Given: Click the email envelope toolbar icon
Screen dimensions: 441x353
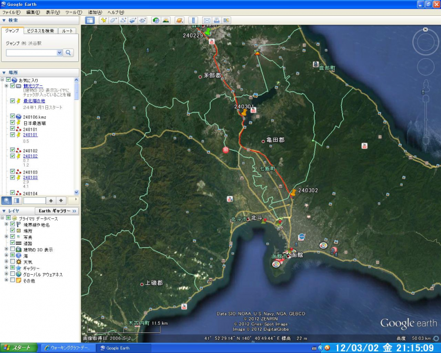Looking at the screenshot, I should (x=207, y=20).
